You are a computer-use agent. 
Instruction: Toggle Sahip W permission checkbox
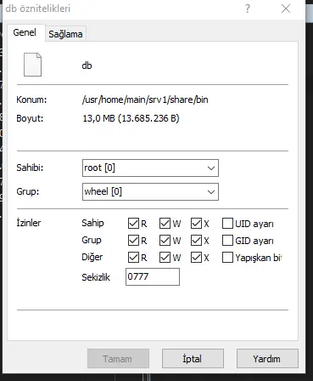(165, 224)
